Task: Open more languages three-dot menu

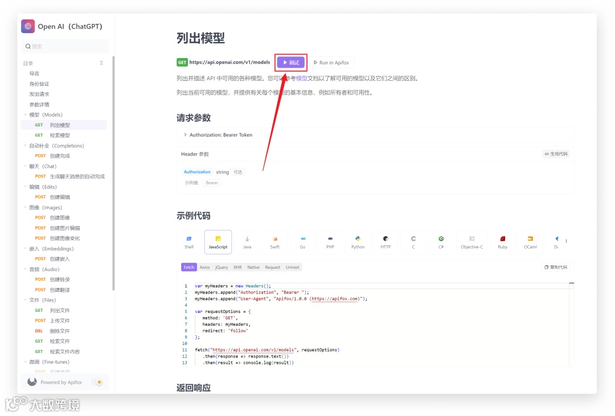Action: click(x=567, y=241)
